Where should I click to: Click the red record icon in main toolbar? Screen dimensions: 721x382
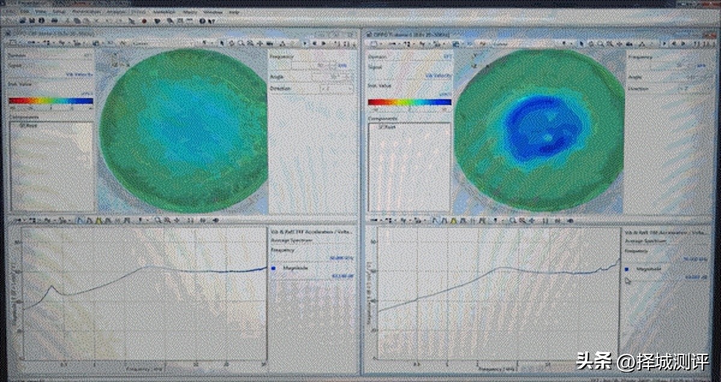click(144, 20)
